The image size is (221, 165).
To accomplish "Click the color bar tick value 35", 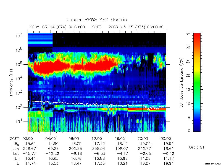I will click(x=188, y=34).
